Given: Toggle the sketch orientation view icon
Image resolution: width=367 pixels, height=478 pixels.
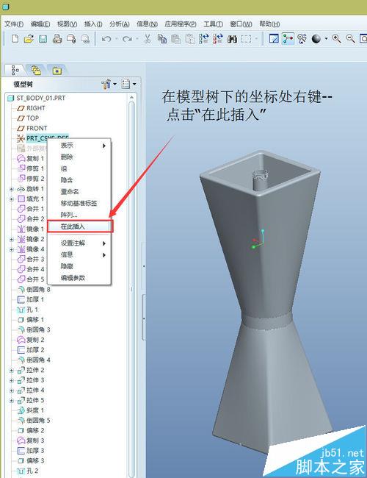Looking at the screenshot, I should tap(274, 39).
